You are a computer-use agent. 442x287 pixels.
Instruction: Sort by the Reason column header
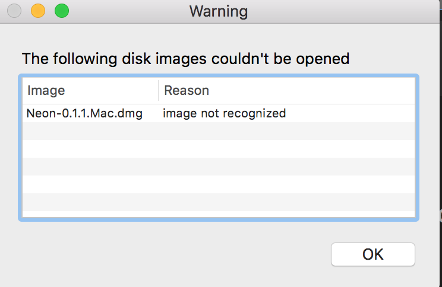tap(287, 91)
